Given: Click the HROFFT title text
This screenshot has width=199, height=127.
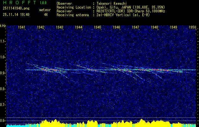Looking at the screenshot, I should (20, 3).
